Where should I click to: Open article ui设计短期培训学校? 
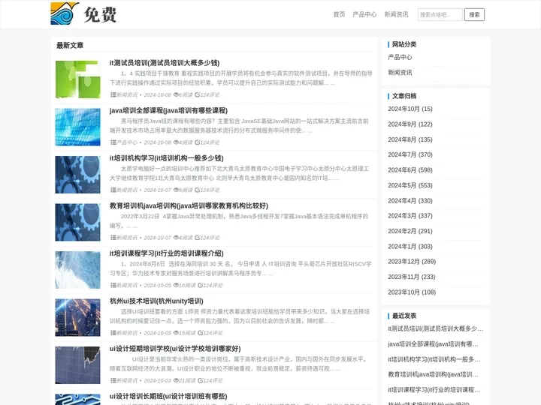(x=175, y=349)
